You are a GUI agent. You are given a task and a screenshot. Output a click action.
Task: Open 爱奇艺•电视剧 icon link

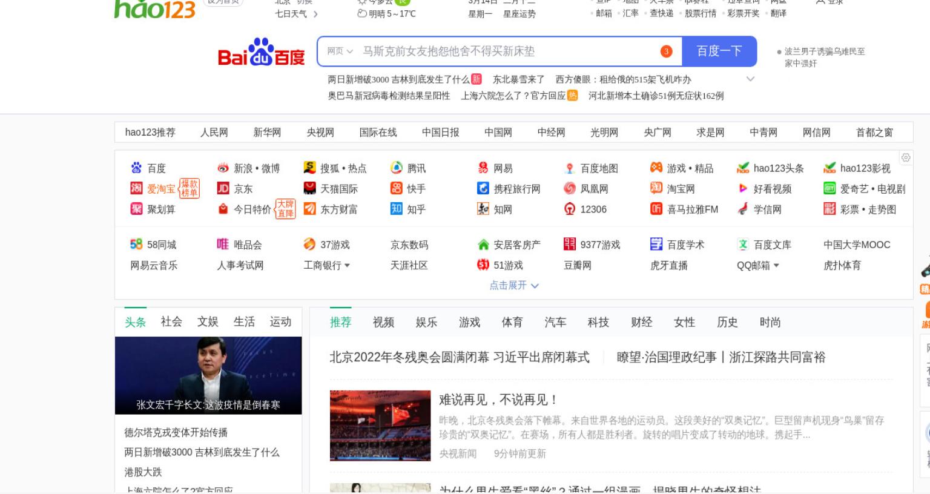pyautogui.click(x=829, y=188)
